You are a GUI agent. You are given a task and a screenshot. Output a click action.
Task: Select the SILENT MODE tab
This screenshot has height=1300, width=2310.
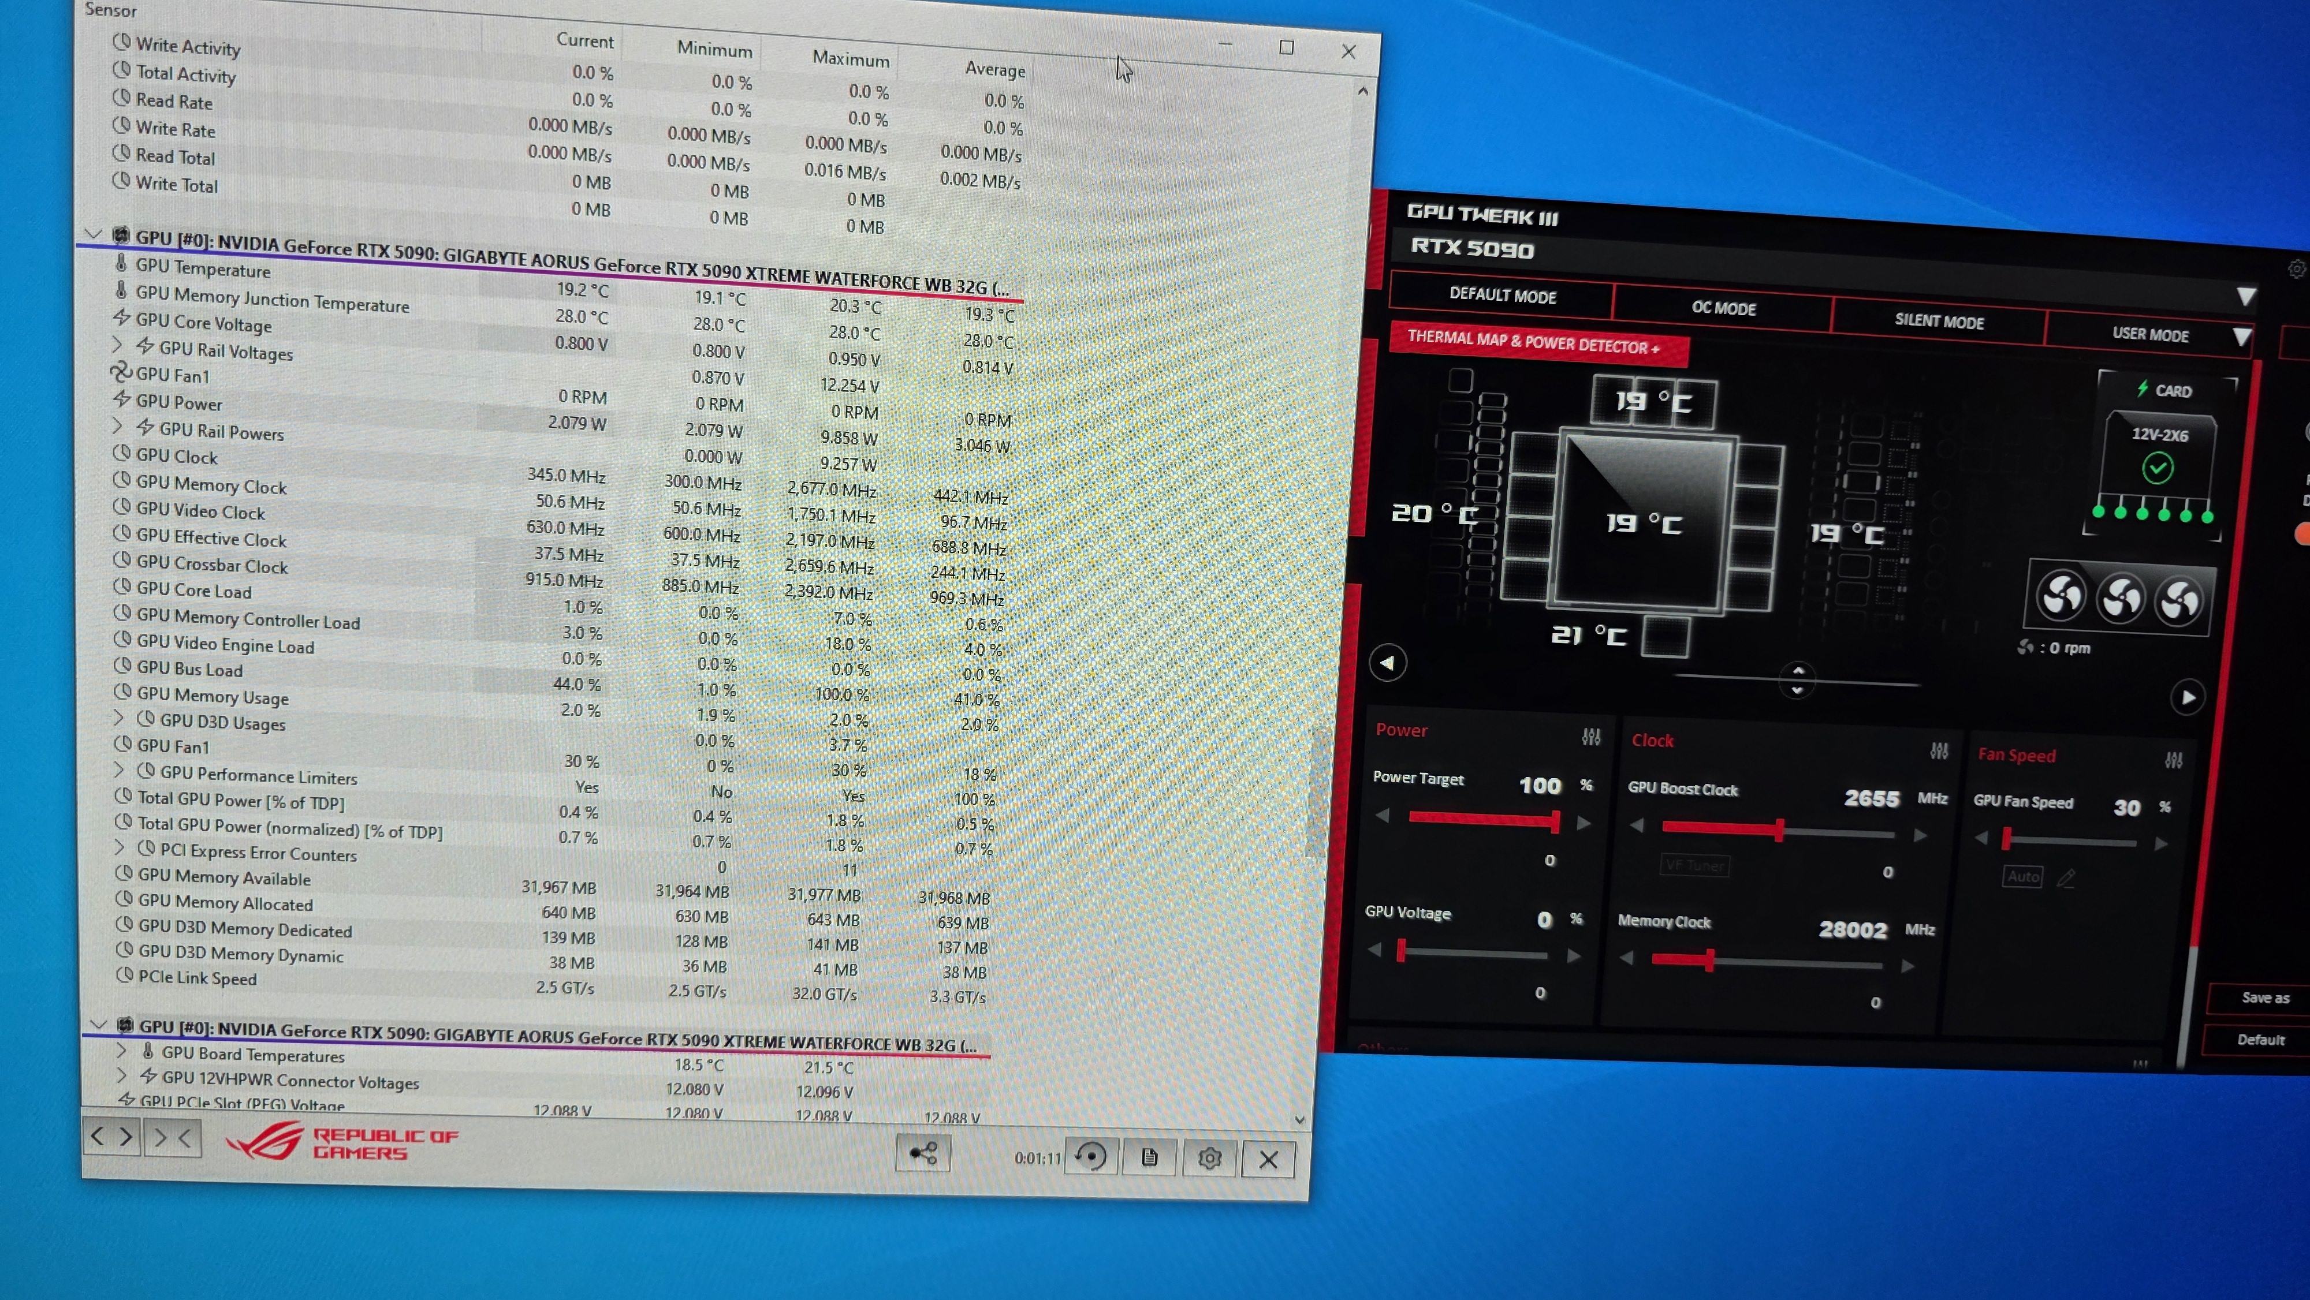pos(1939,321)
